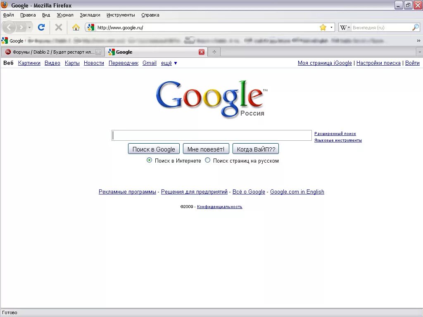Screen dimensions: 423x317
Task: Open the Закладки menu
Action: coord(90,15)
